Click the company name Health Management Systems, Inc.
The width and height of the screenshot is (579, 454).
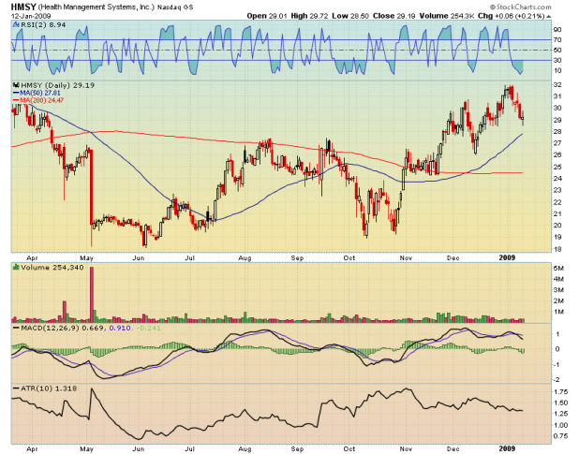point(96,7)
